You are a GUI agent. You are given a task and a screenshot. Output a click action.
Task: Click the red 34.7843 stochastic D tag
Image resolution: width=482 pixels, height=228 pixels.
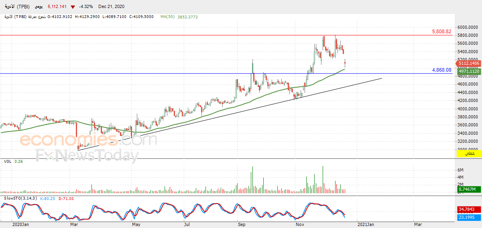click(x=468, y=209)
